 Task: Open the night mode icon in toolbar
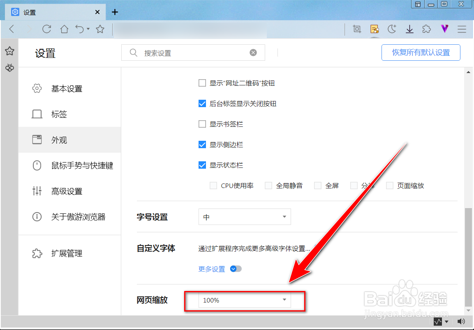click(392, 29)
